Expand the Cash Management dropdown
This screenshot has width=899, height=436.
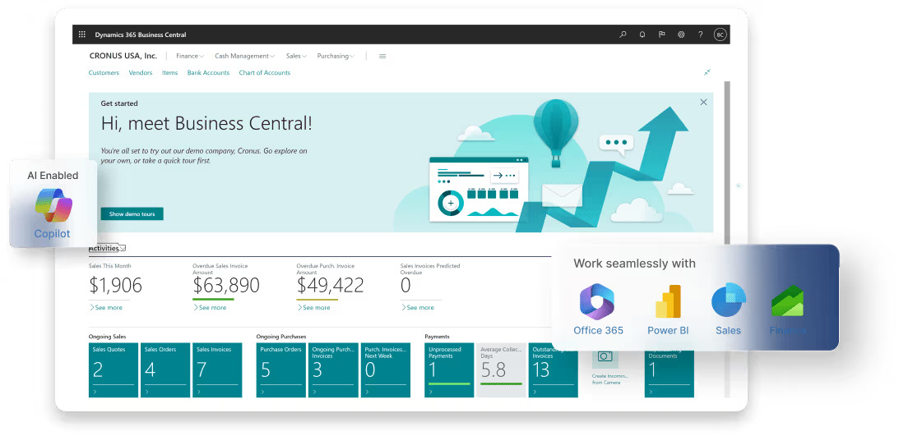[x=244, y=56]
